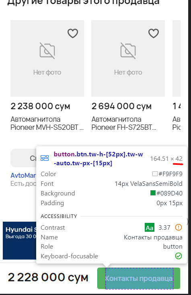191x295 pixels.
Task: Click the orange contrast warning icon
Action: click(179, 227)
